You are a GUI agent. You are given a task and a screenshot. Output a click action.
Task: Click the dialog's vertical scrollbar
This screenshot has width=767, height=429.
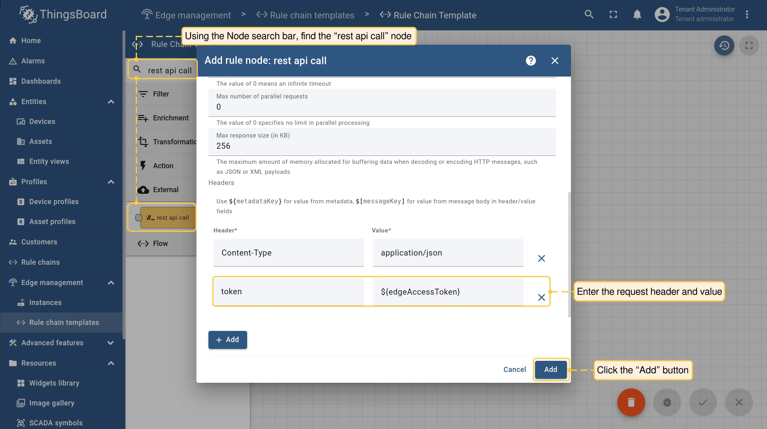tap(569, 255)
